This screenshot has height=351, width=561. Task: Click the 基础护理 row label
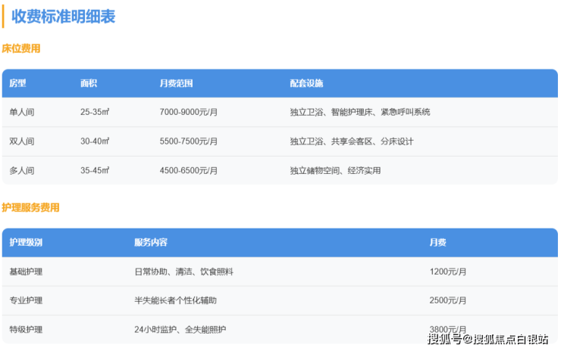coord(26,272)
